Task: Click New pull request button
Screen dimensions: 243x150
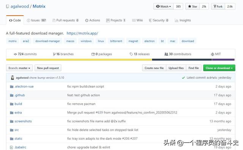Action: [48, 68]
